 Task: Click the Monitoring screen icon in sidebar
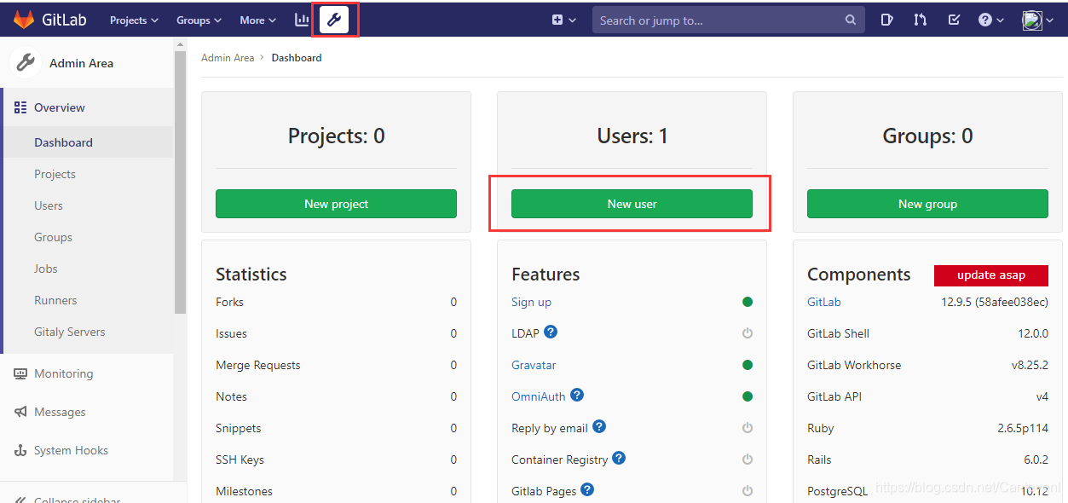tap(20, 373)
